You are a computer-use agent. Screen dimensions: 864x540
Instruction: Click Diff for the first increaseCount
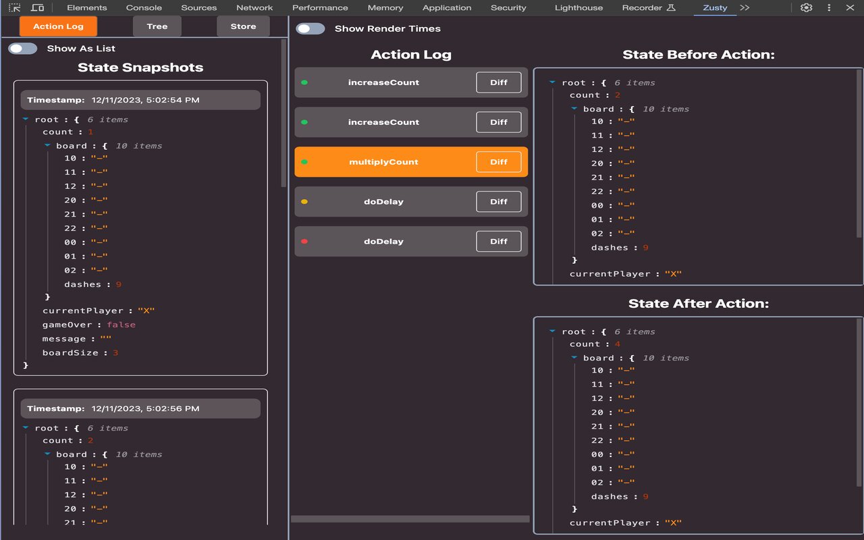[498, 82]
